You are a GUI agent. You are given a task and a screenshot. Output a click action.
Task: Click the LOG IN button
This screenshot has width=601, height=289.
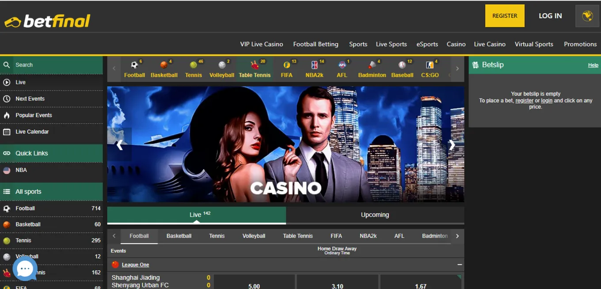coord(550,16)
